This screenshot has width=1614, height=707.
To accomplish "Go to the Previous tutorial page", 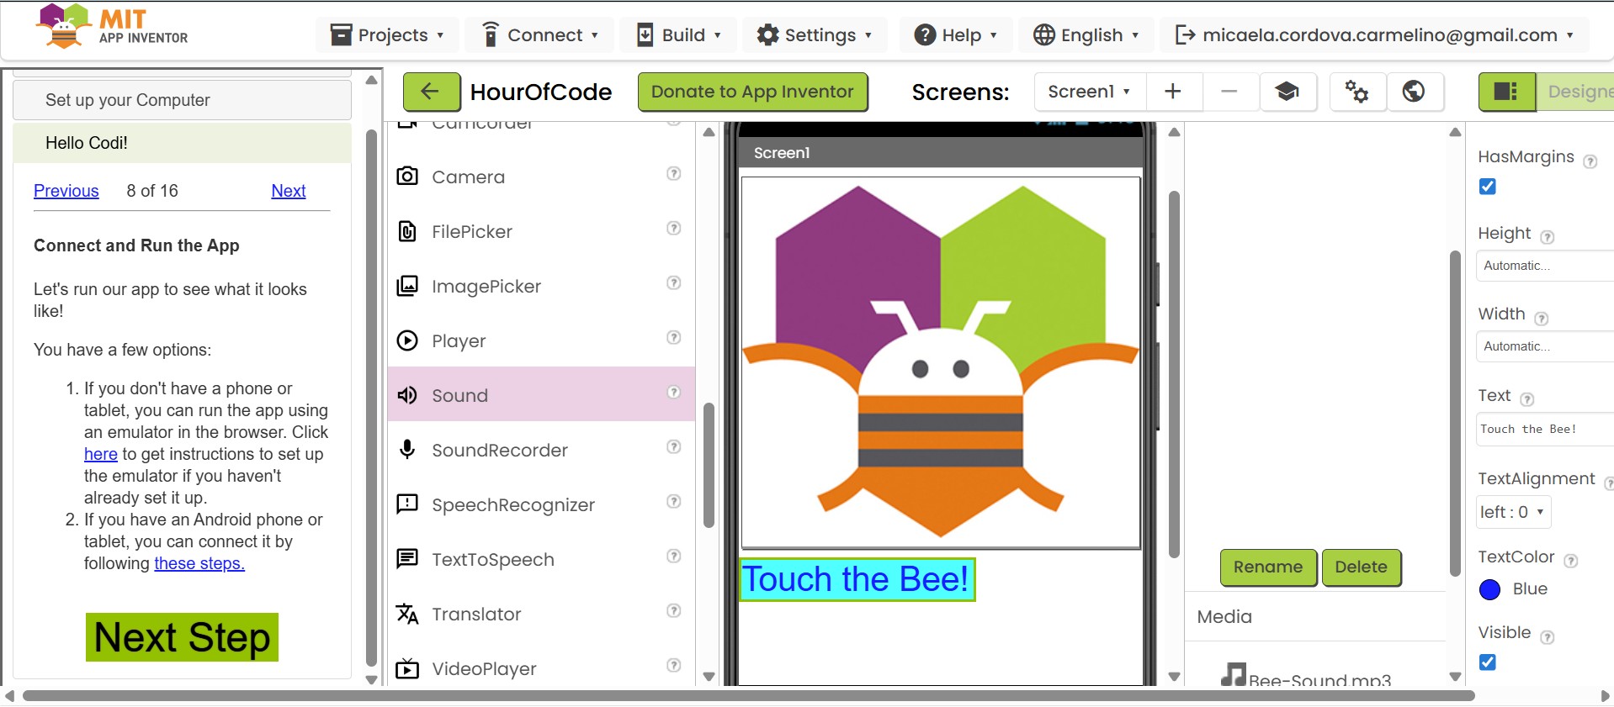I will point(66,191).
